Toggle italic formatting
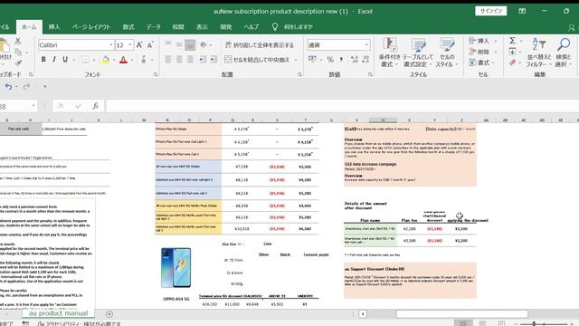This screenshot has width=579, height=326. click(54, 59)
